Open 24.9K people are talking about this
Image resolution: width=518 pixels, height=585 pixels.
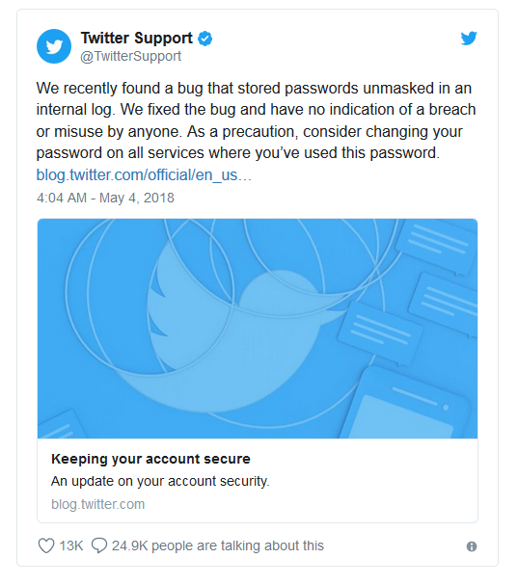point(218,545)
